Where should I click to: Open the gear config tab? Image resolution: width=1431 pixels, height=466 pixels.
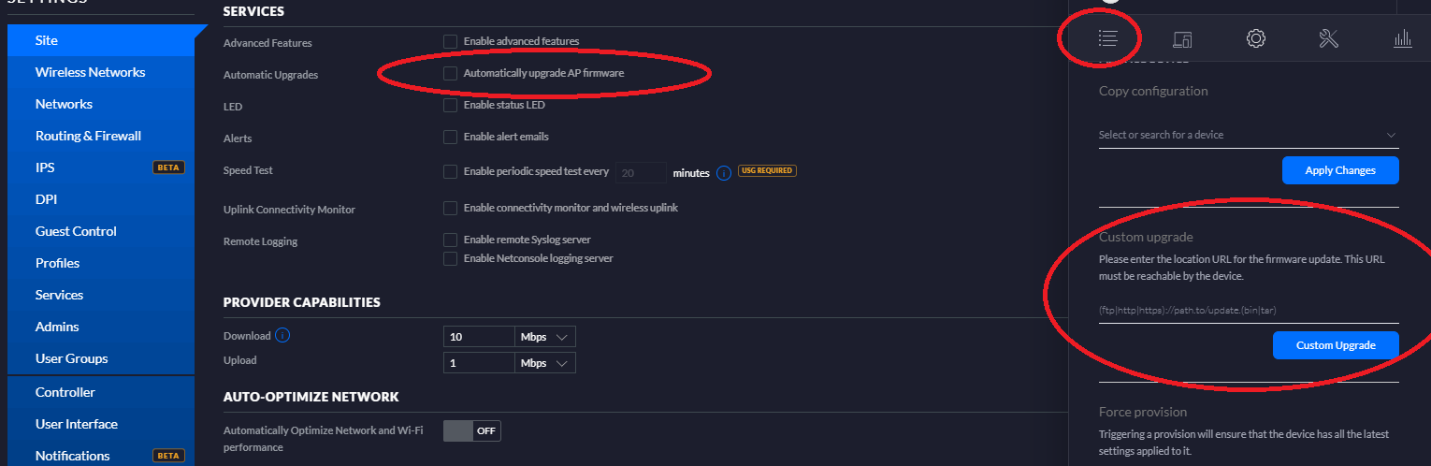pyautogui.click(x=1256, y=38)
